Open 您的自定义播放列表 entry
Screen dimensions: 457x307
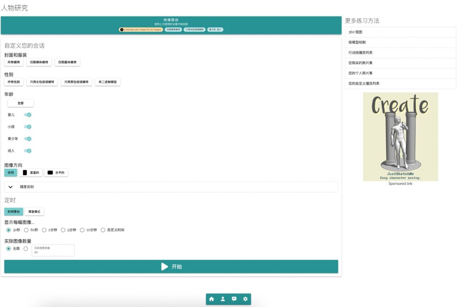coord(400,83)
